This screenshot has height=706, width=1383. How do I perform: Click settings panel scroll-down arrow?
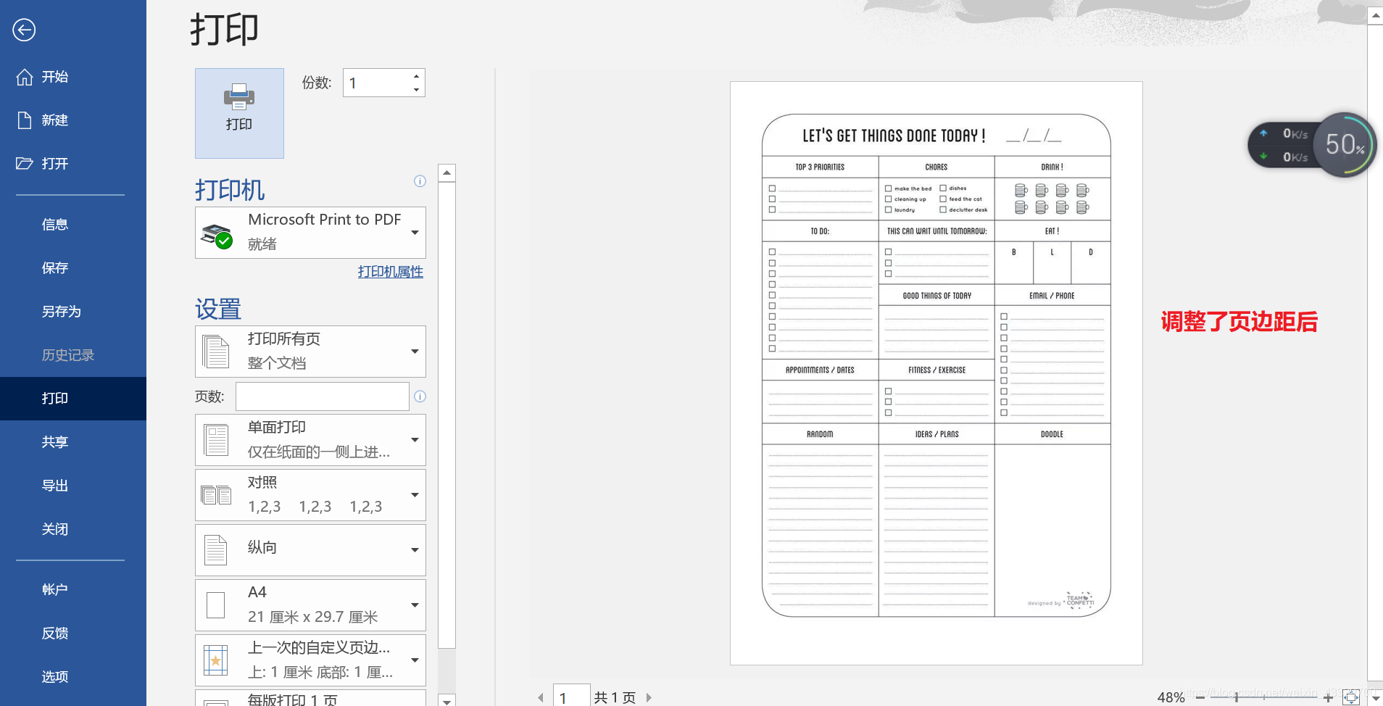tap(447, 700)
